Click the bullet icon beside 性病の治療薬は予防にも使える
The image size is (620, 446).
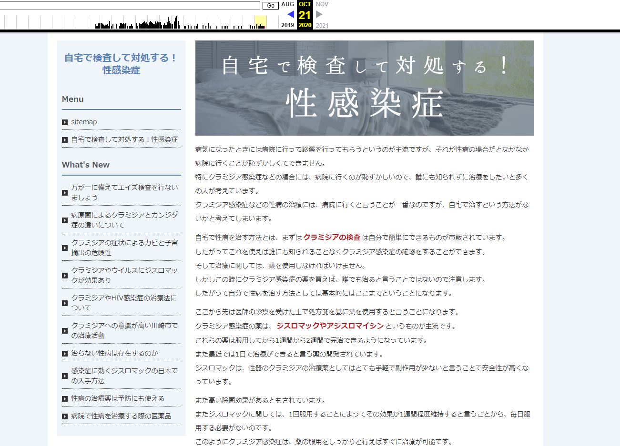click(65, 399)
